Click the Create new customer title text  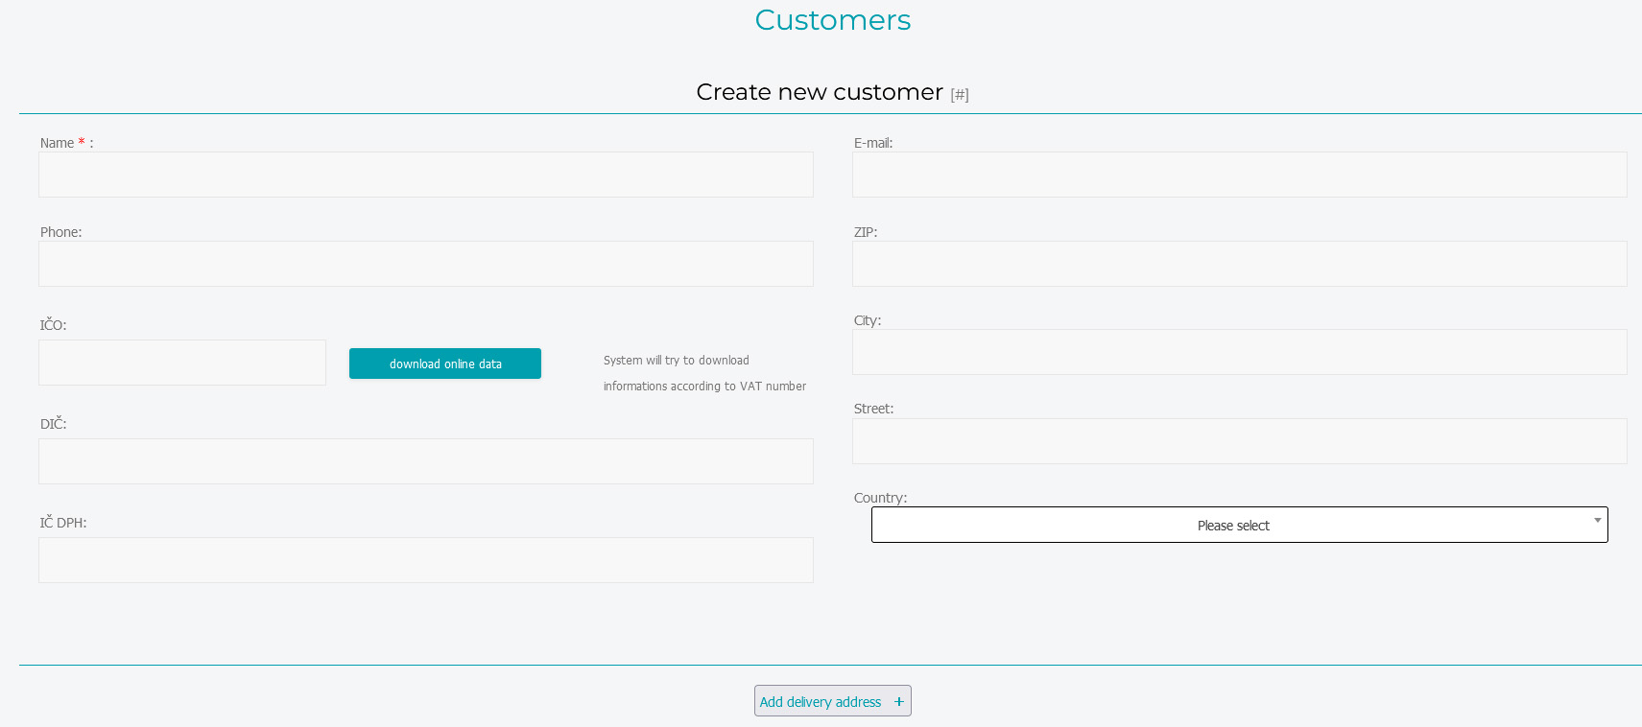(819, 92)
